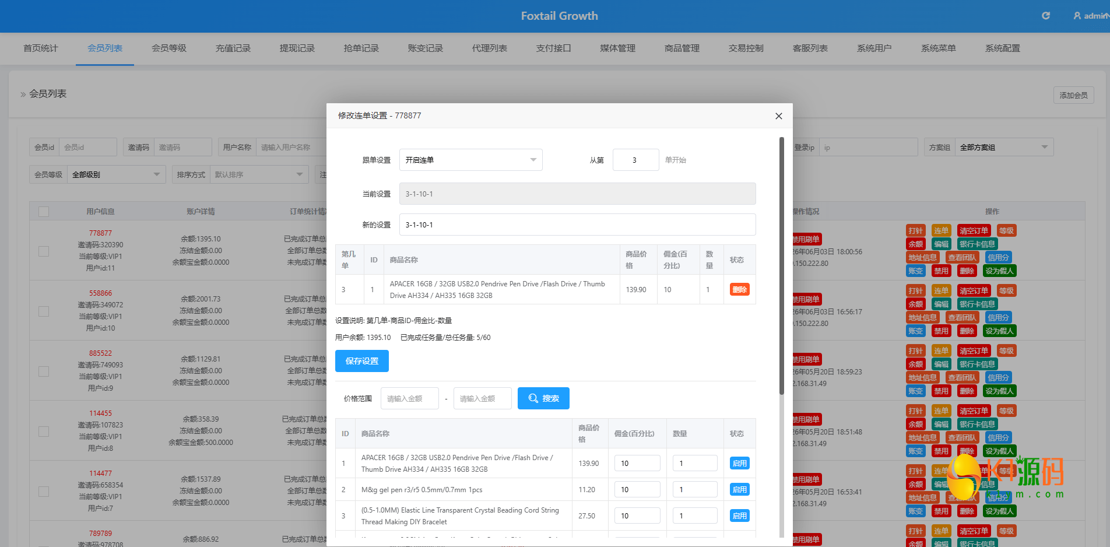Click the 添加会员 button

click(x=1073, y=95)
